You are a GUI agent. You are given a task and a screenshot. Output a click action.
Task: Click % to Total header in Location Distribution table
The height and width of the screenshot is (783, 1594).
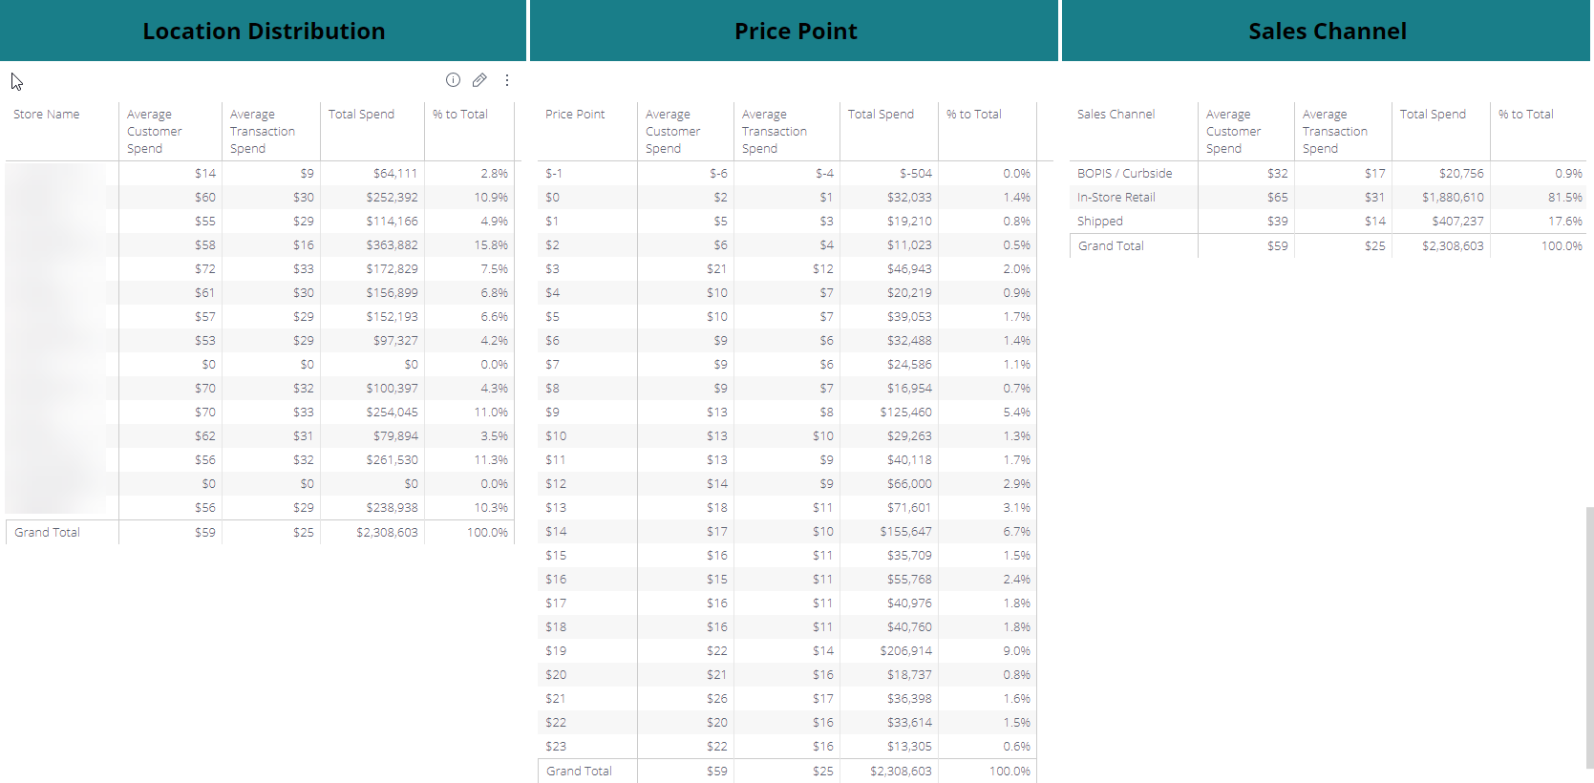[x=460, y=115]
